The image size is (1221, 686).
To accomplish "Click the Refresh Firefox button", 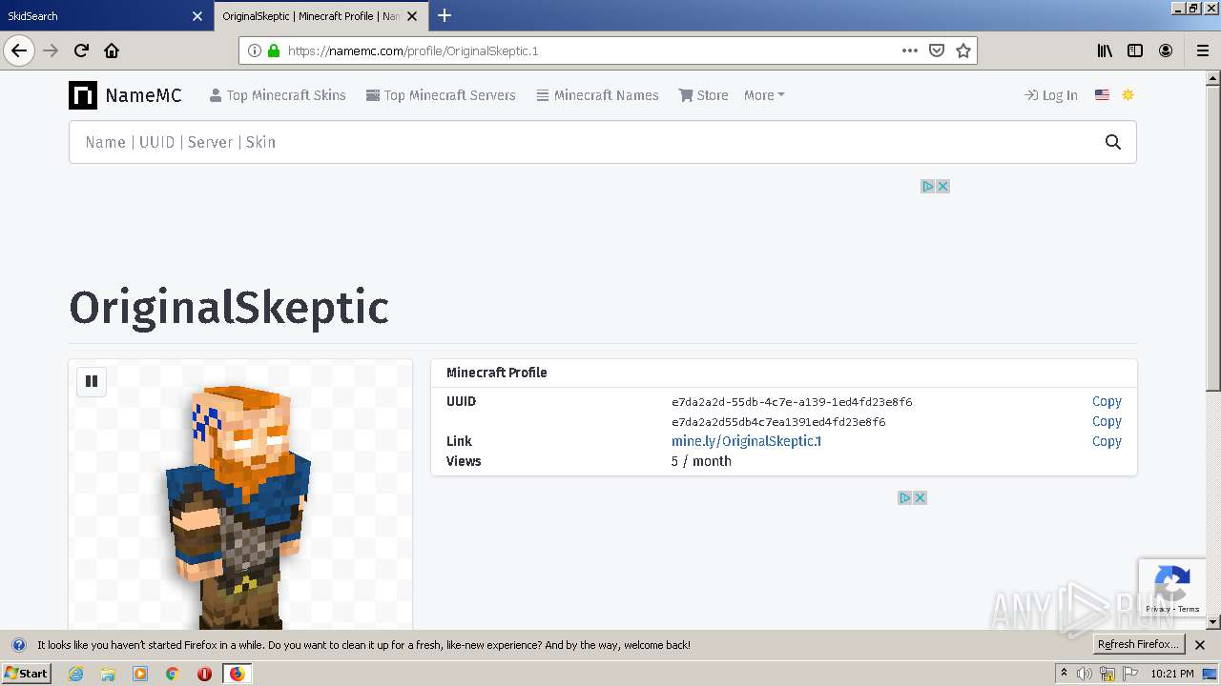I will 1138,645.
